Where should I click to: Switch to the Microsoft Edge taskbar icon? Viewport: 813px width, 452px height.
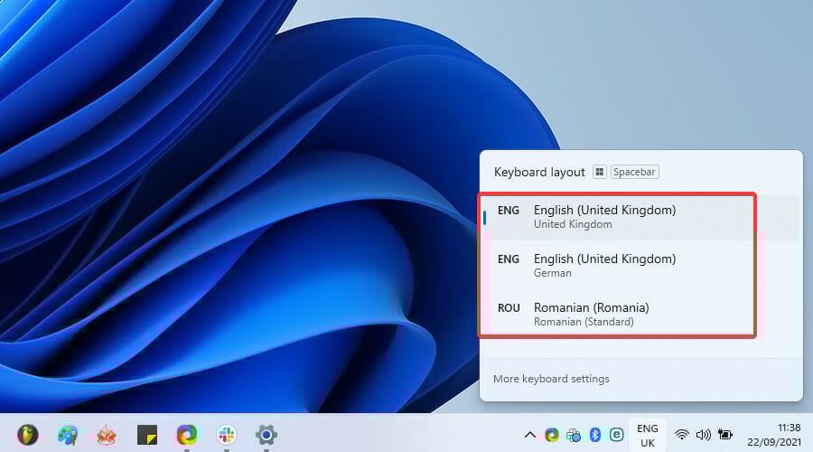187,435
